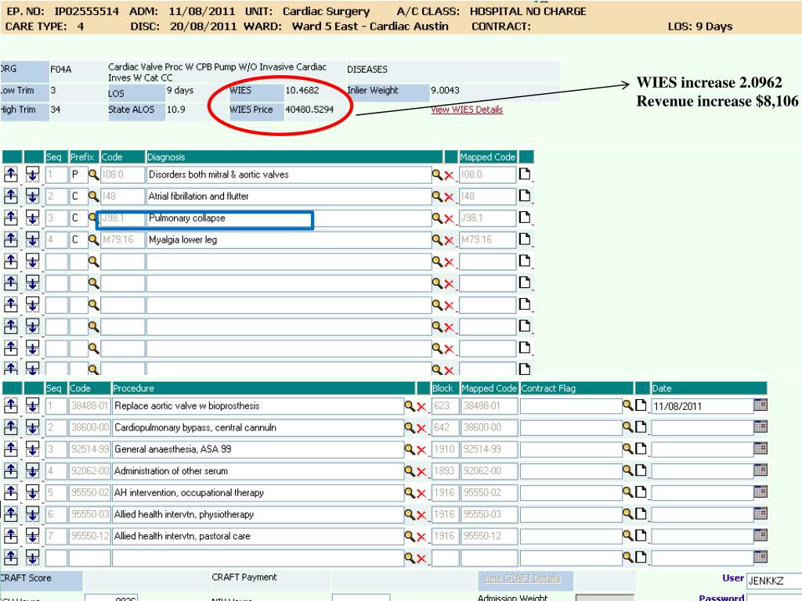
Task: Lookup prefix code for Myalgia lower leg row
Action: point(94,239)
